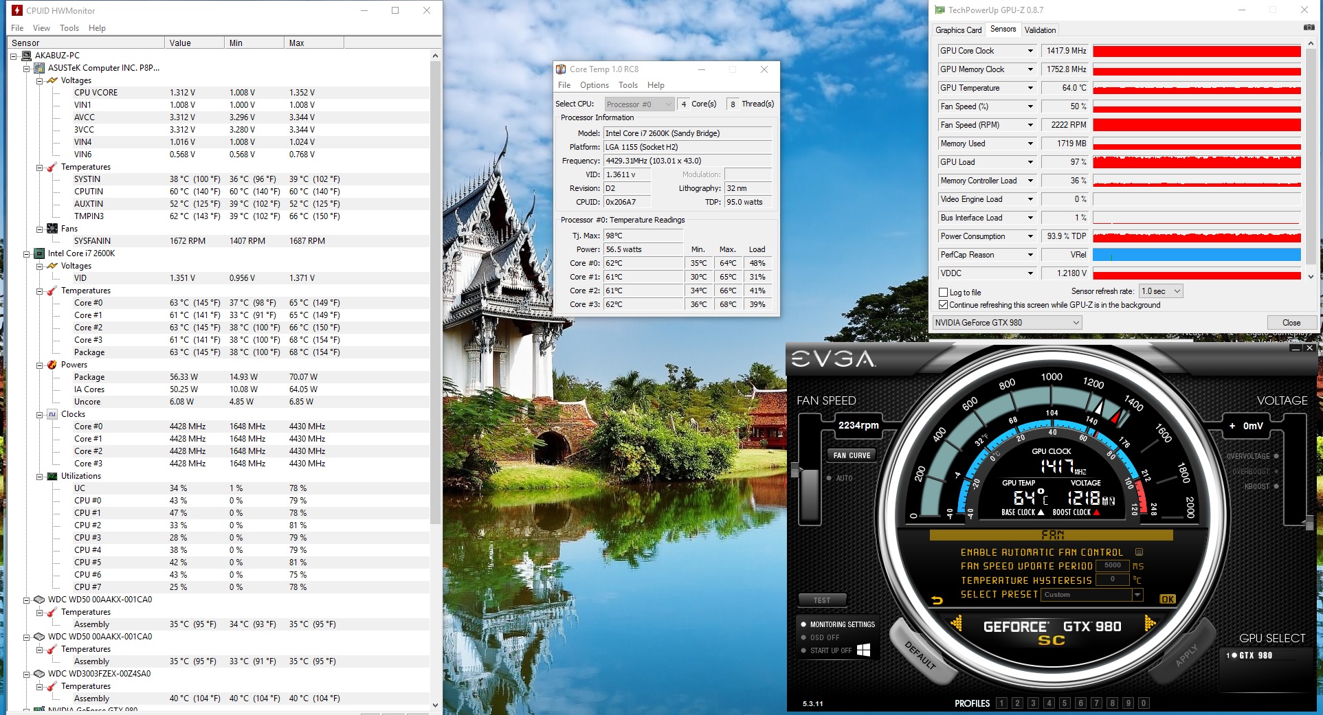Minimize the EVGA Precision window
This screenshot has width=1323, height=715.
point(1296,348)
